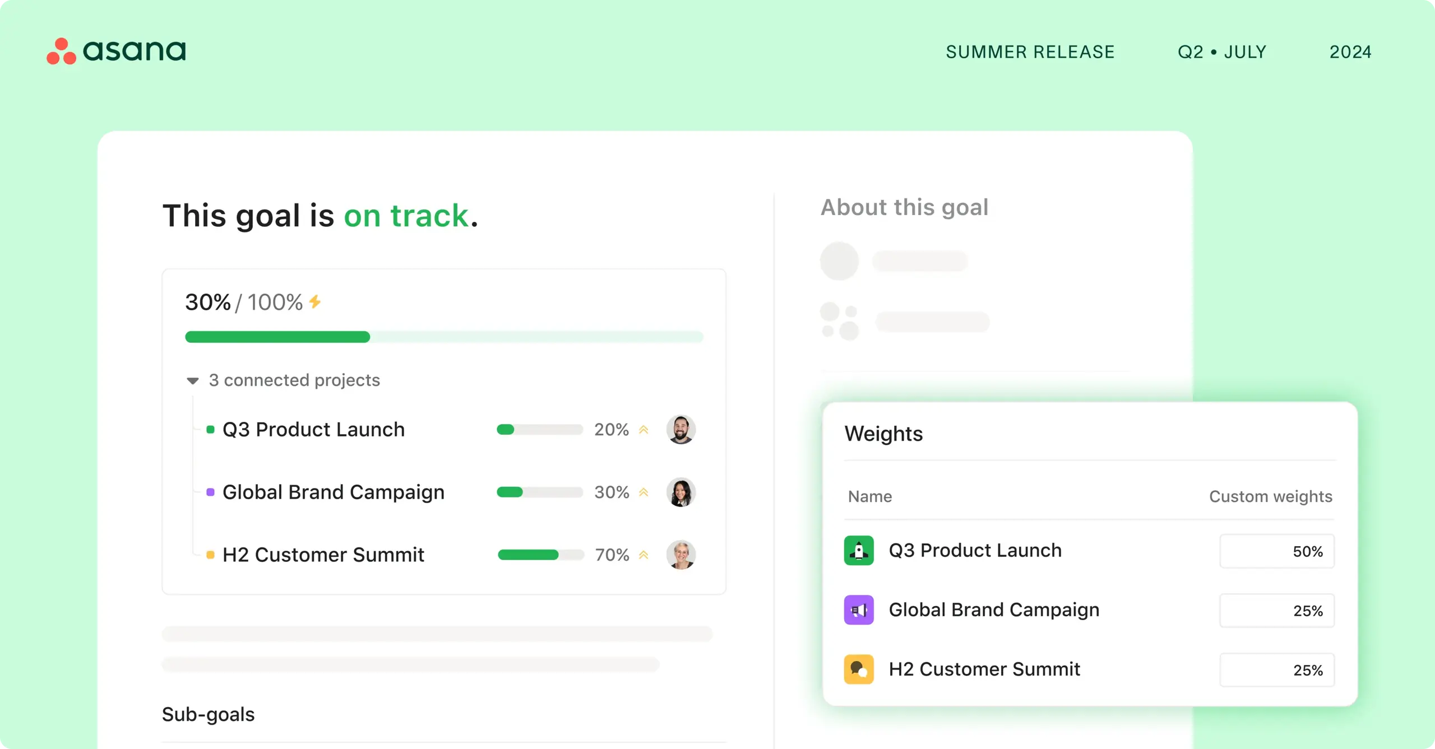The height and width of the screenshot is (749, 1435).
Task: Click the avatar on H2 Customer Summit row
Action: 681,555
